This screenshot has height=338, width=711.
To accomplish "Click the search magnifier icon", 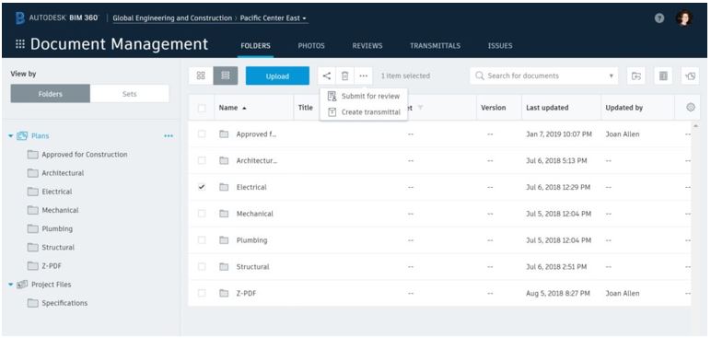I will [479, 76].
